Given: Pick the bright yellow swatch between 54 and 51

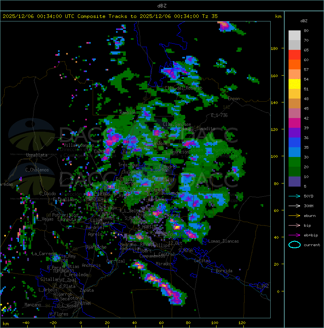Looking at the screenshot, I should pyautogui.click(x=294, y=84).
